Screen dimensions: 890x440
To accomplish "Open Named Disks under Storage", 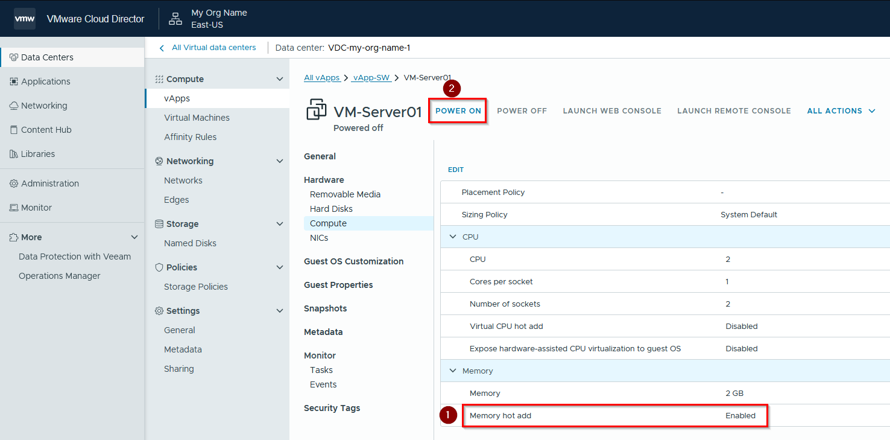I will tap(190, 243).
